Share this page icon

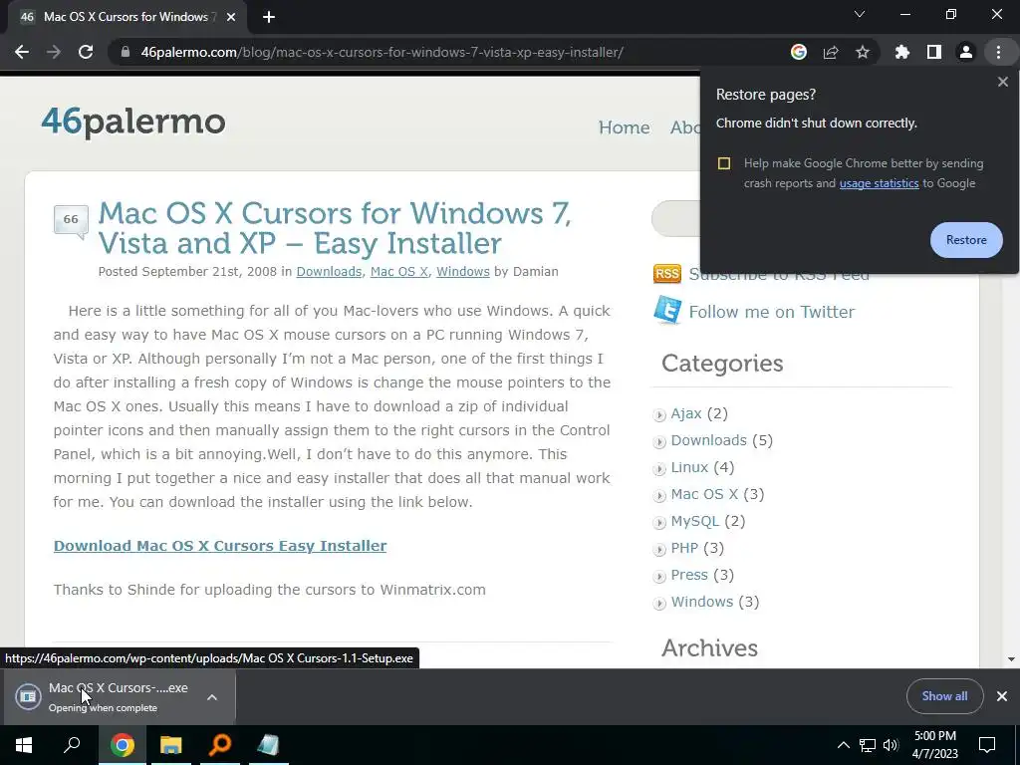tap(830, 52)
